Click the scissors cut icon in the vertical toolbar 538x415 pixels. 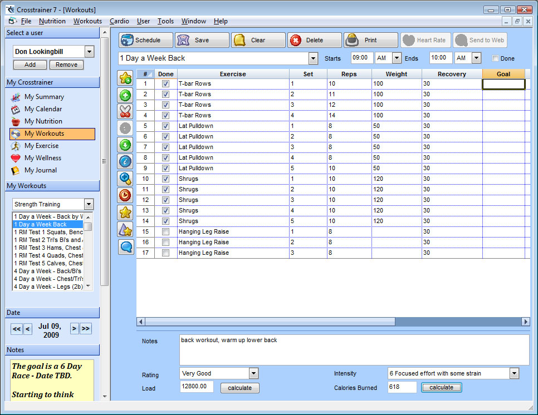pos(126,111)
